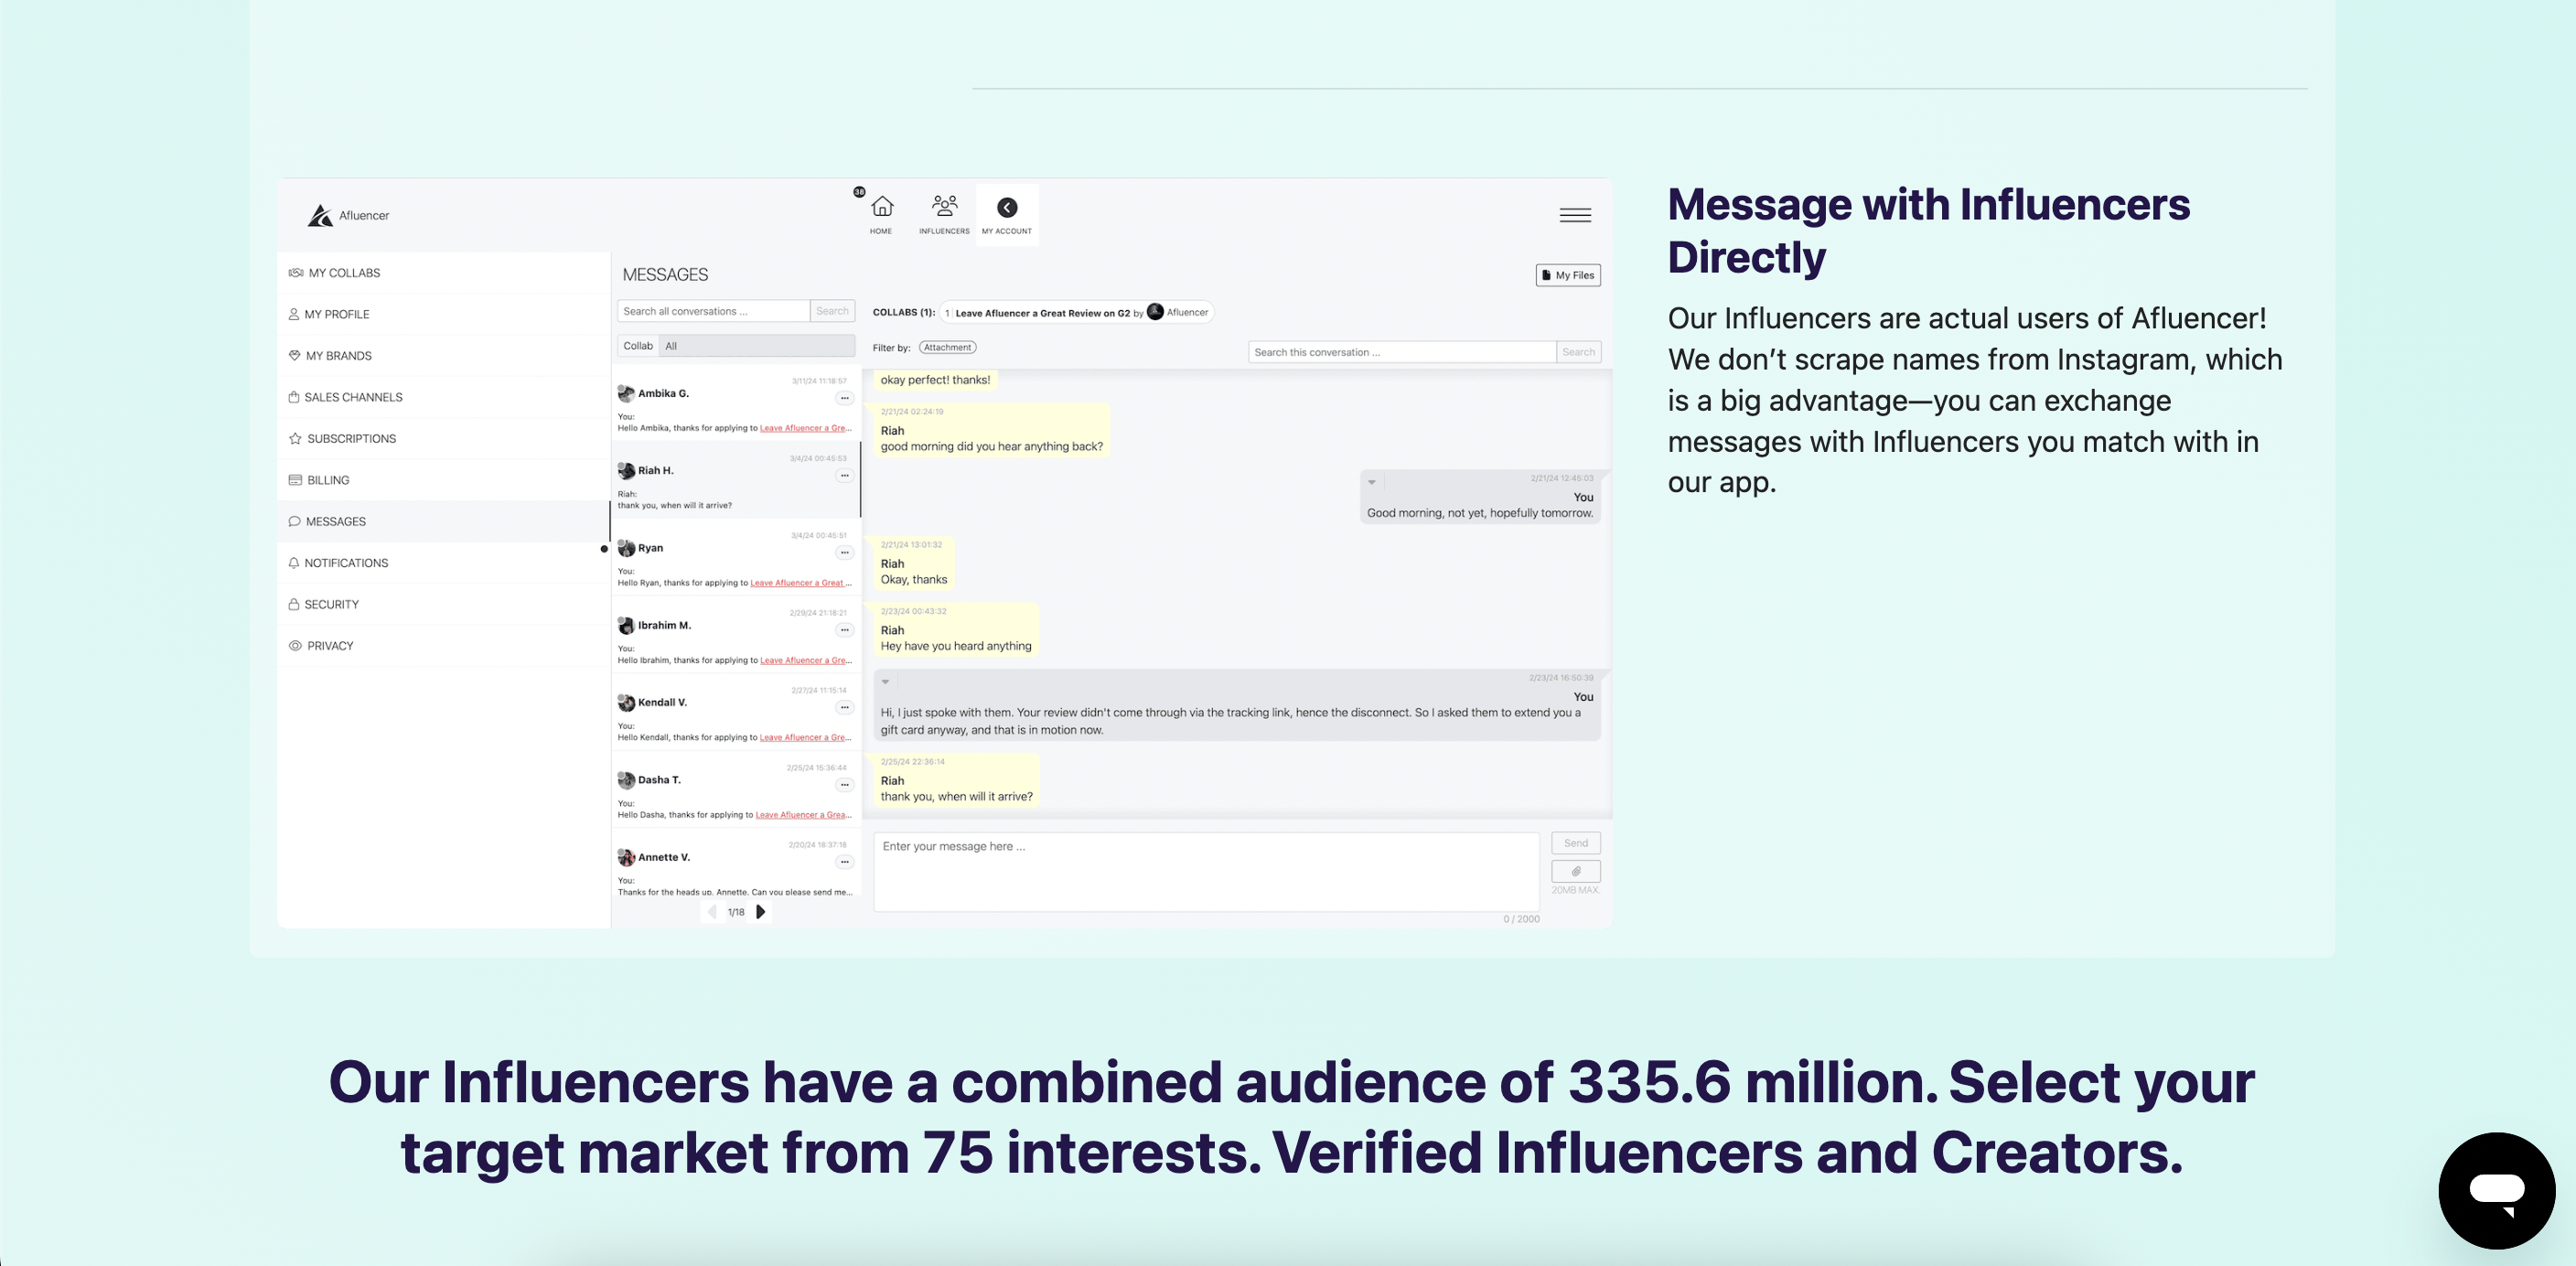The image size is (2576, 1266).
Task: Click the Afluencer logo
Action: 348,215
